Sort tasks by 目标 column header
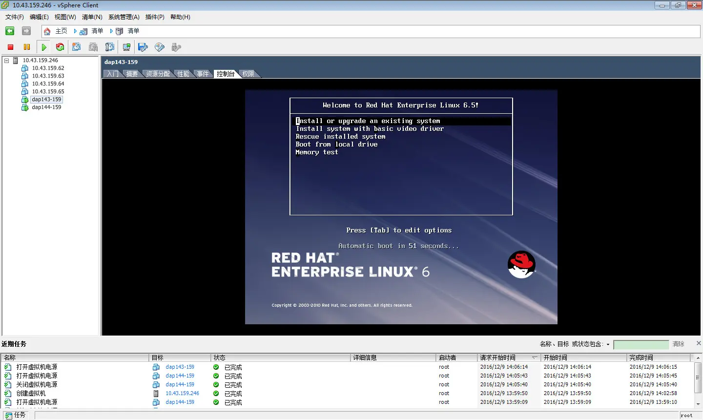The image size is (703, 420). click(180, 357)
